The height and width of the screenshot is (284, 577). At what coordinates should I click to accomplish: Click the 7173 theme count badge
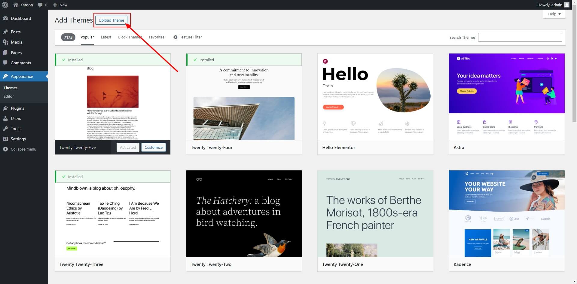click(x=68, y=37)
